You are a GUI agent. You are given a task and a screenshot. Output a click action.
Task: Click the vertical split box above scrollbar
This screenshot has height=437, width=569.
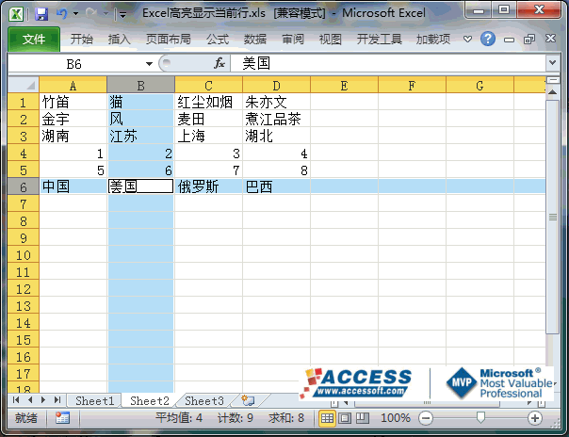pos(553,80)
